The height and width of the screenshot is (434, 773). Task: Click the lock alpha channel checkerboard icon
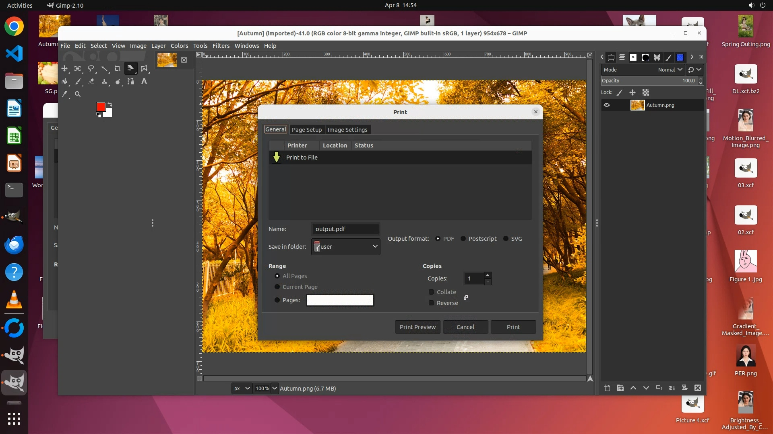click(x=646, y=92)
